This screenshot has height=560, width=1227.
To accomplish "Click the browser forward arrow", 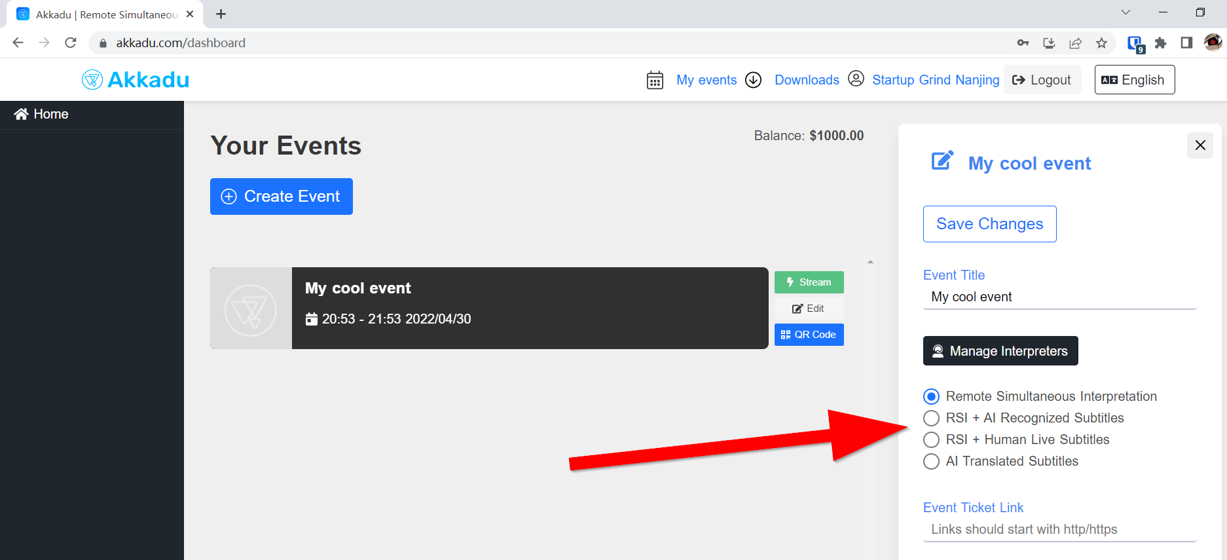I will (44, 43).
